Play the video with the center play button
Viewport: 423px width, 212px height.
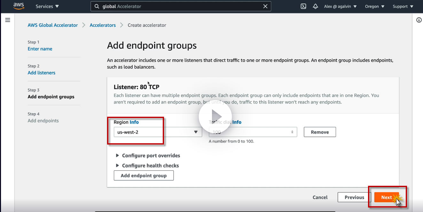(x=215, y=116)
